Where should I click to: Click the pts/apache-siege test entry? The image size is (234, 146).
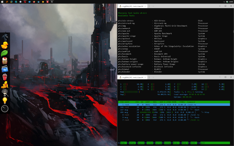pyautogui.click(x=127, y=36)
